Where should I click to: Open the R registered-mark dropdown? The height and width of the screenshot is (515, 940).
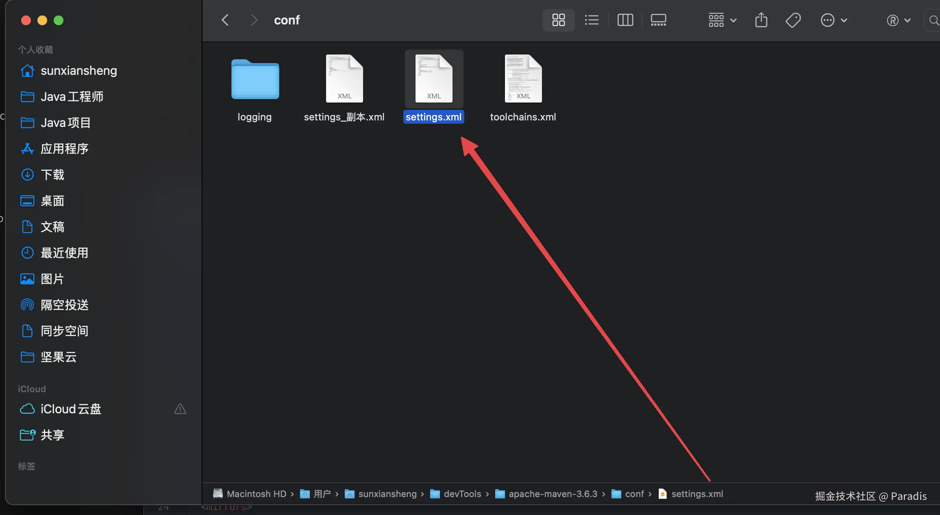coord(898,20)
